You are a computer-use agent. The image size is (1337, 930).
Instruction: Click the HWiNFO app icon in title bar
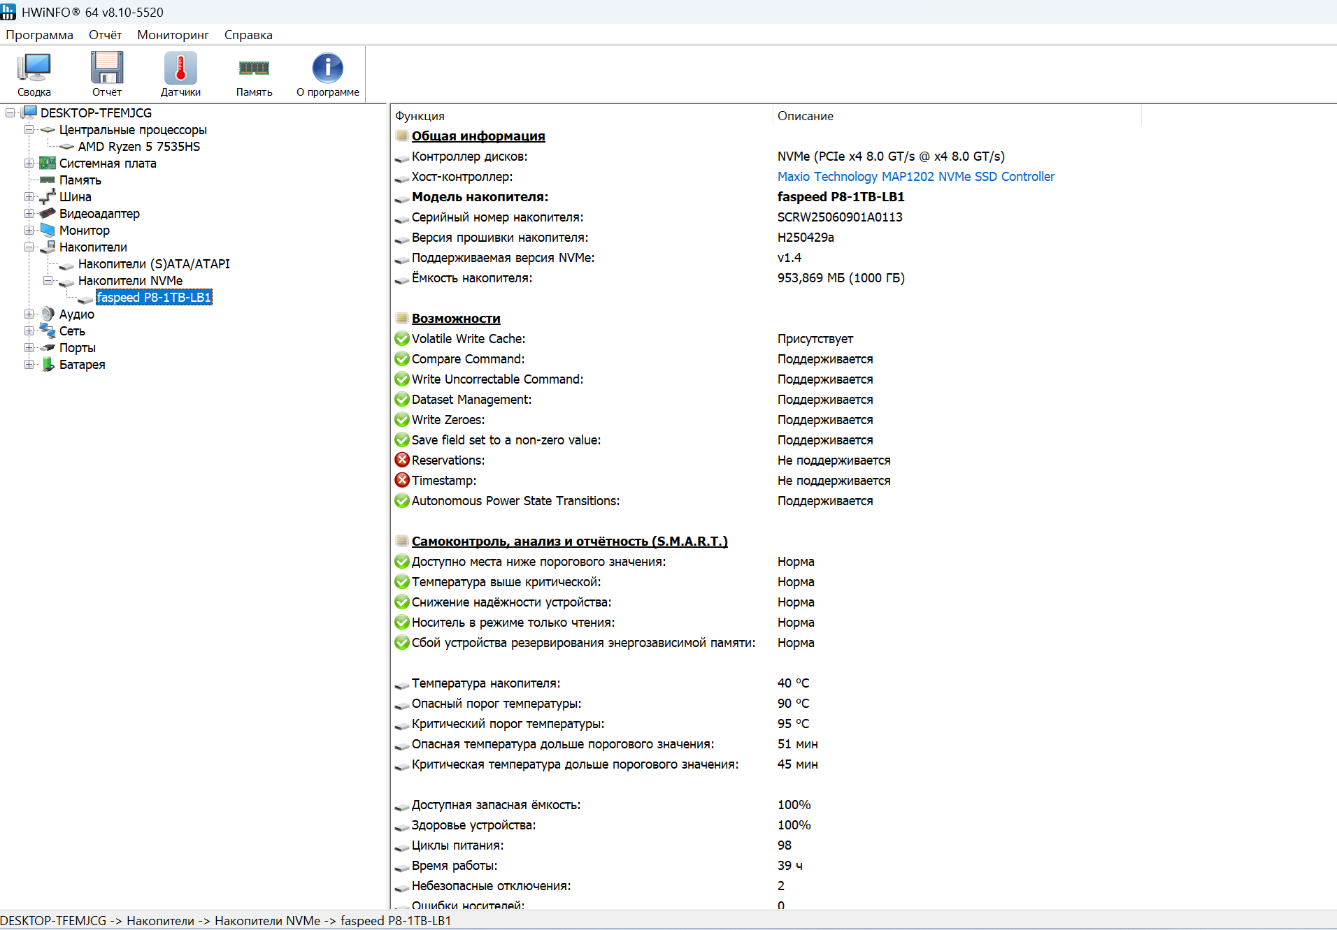click(x=8, y=12)
